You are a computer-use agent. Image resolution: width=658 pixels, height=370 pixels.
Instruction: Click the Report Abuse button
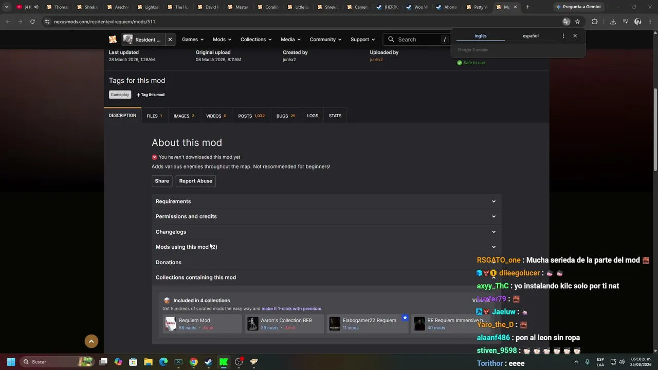pyautogui.click(x=195, y=181)
